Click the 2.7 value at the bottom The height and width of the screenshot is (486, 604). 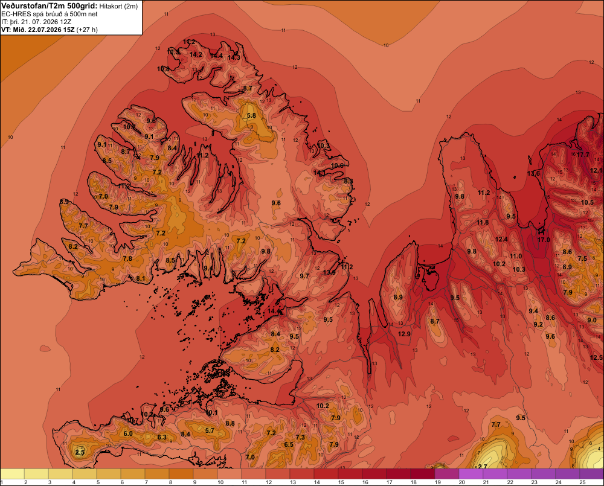coord(483,466)
